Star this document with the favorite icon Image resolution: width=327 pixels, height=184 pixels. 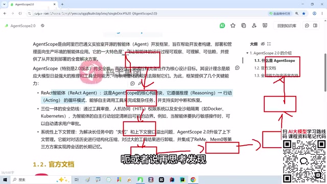233,26
